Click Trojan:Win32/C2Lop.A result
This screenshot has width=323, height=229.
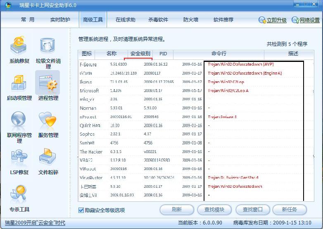[228, 90]
